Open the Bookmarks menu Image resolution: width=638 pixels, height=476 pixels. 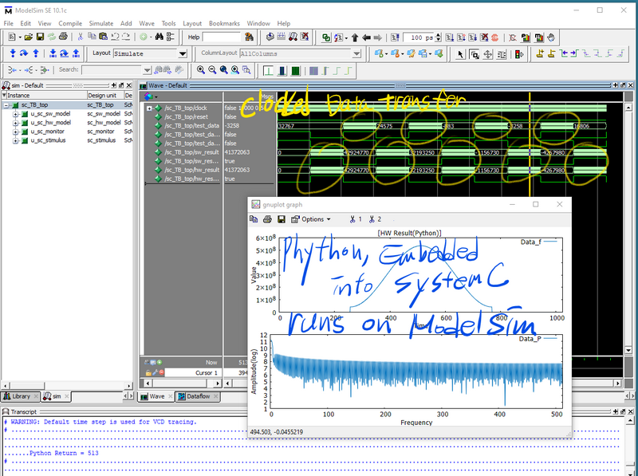pos(224,23)
